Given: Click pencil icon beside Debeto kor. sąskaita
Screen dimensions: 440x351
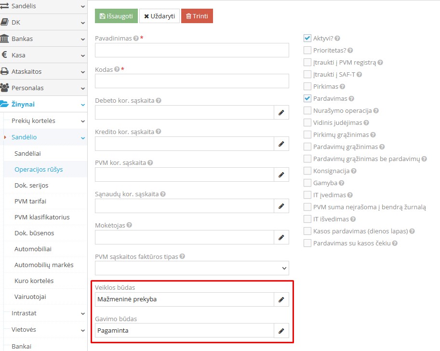Looking at the screenshot, I should point(281,113).
